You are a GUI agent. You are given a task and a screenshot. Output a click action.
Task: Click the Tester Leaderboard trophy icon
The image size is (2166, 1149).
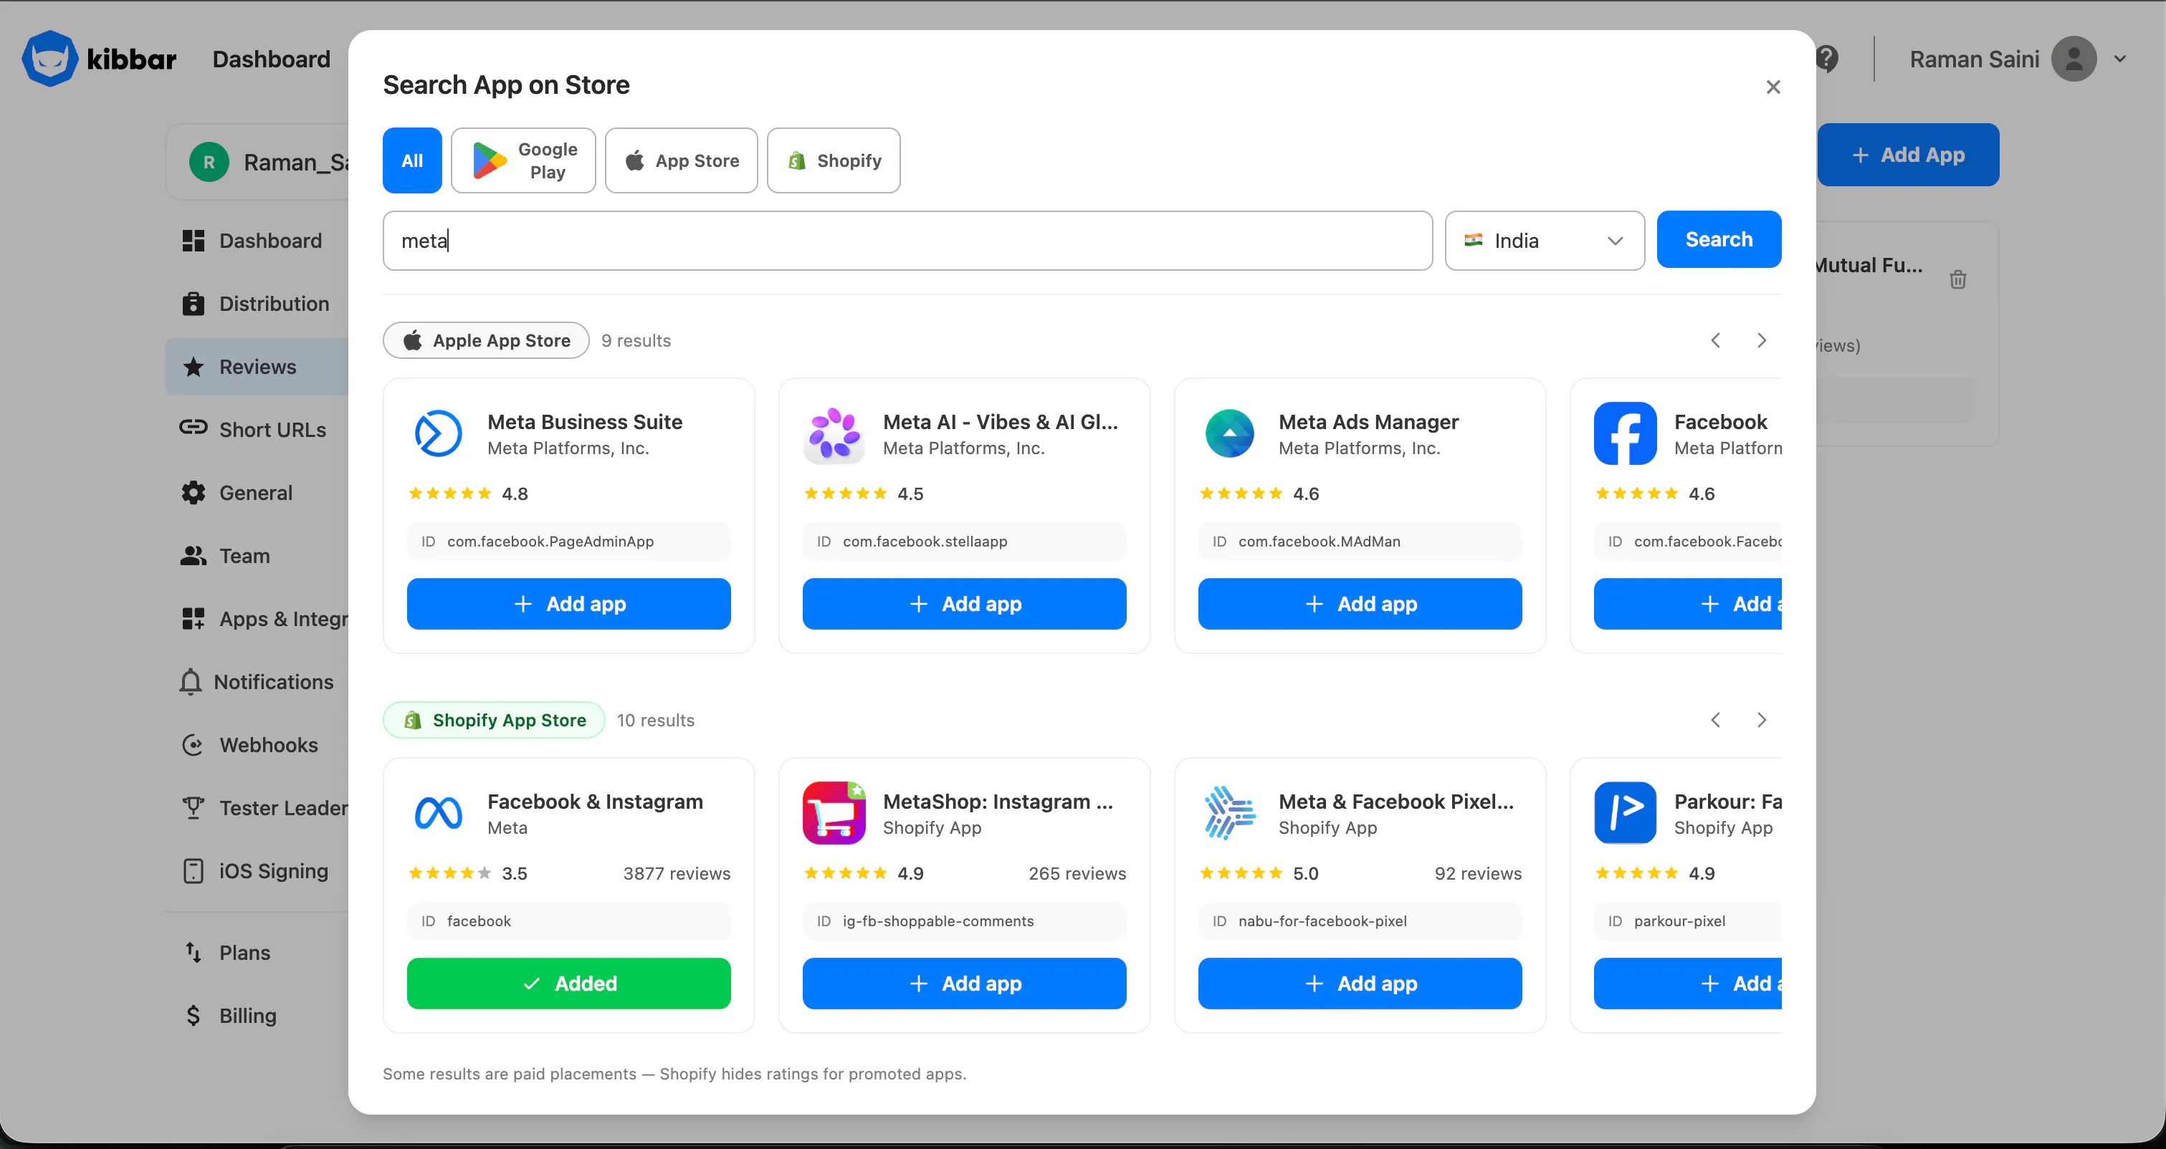(194, 808)
